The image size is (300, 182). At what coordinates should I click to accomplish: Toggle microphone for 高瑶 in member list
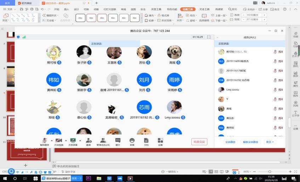(275, 109)
